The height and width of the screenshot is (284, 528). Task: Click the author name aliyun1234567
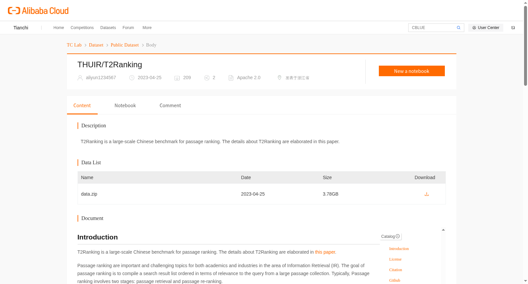(x=101, y=78)
